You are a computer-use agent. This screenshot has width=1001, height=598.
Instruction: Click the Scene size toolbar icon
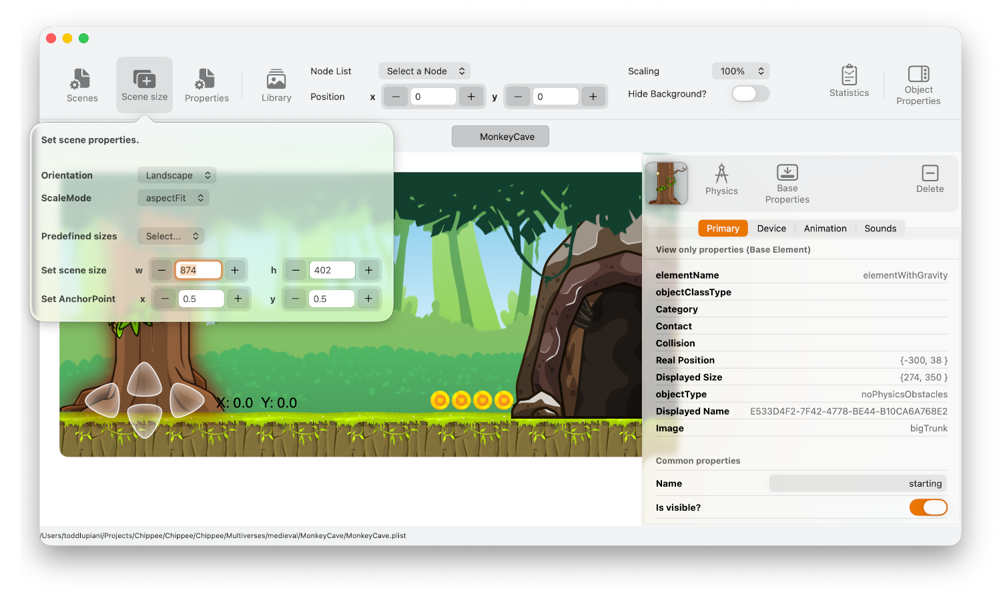pyautogui.click(x=144, y=85)
